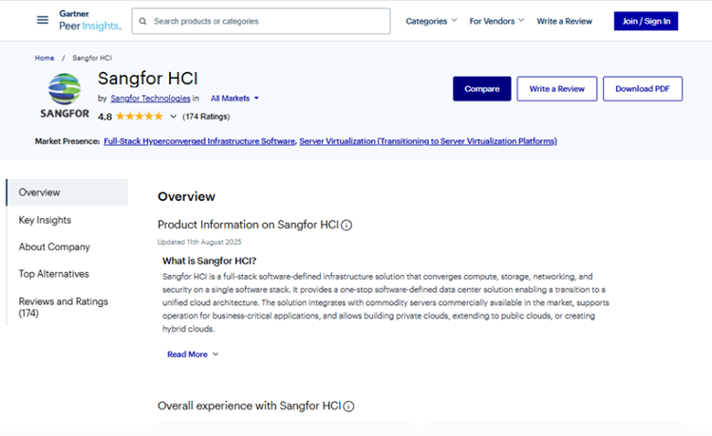Select the About Company sidebar tab
712x436 pixels.
[54, 247]
